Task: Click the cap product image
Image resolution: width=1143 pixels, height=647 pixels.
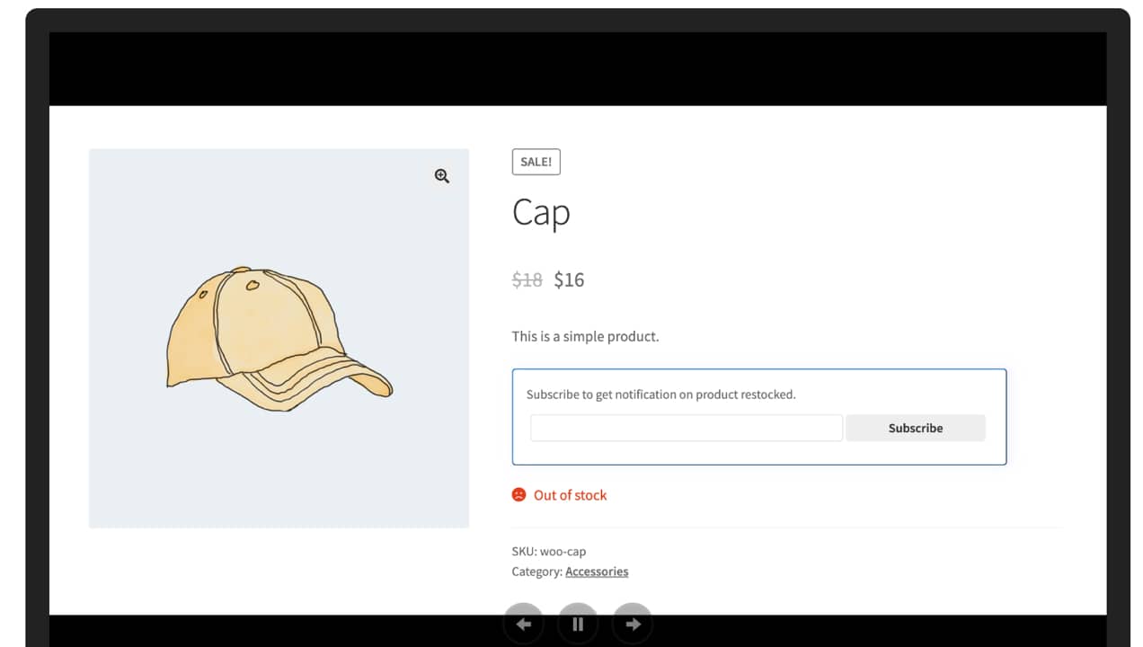Action: coord(279,339)
